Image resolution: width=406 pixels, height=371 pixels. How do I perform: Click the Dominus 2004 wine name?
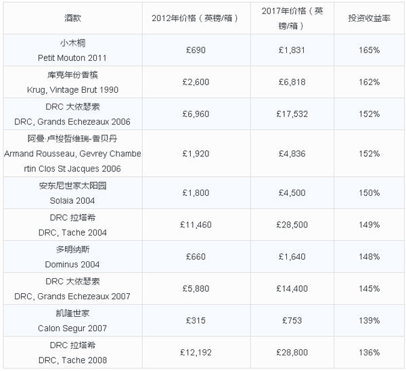tap(72, 257)
